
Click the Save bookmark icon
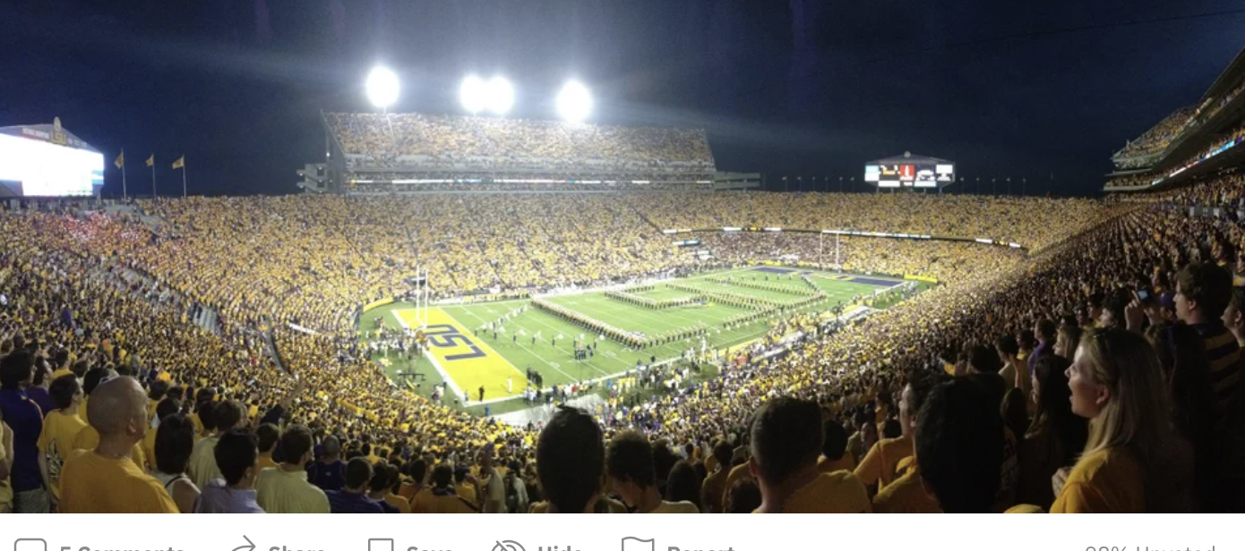(x=381, y=546)
